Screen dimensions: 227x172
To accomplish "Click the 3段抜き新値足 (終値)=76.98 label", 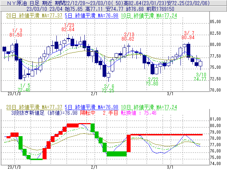I will tap(44, 113).
